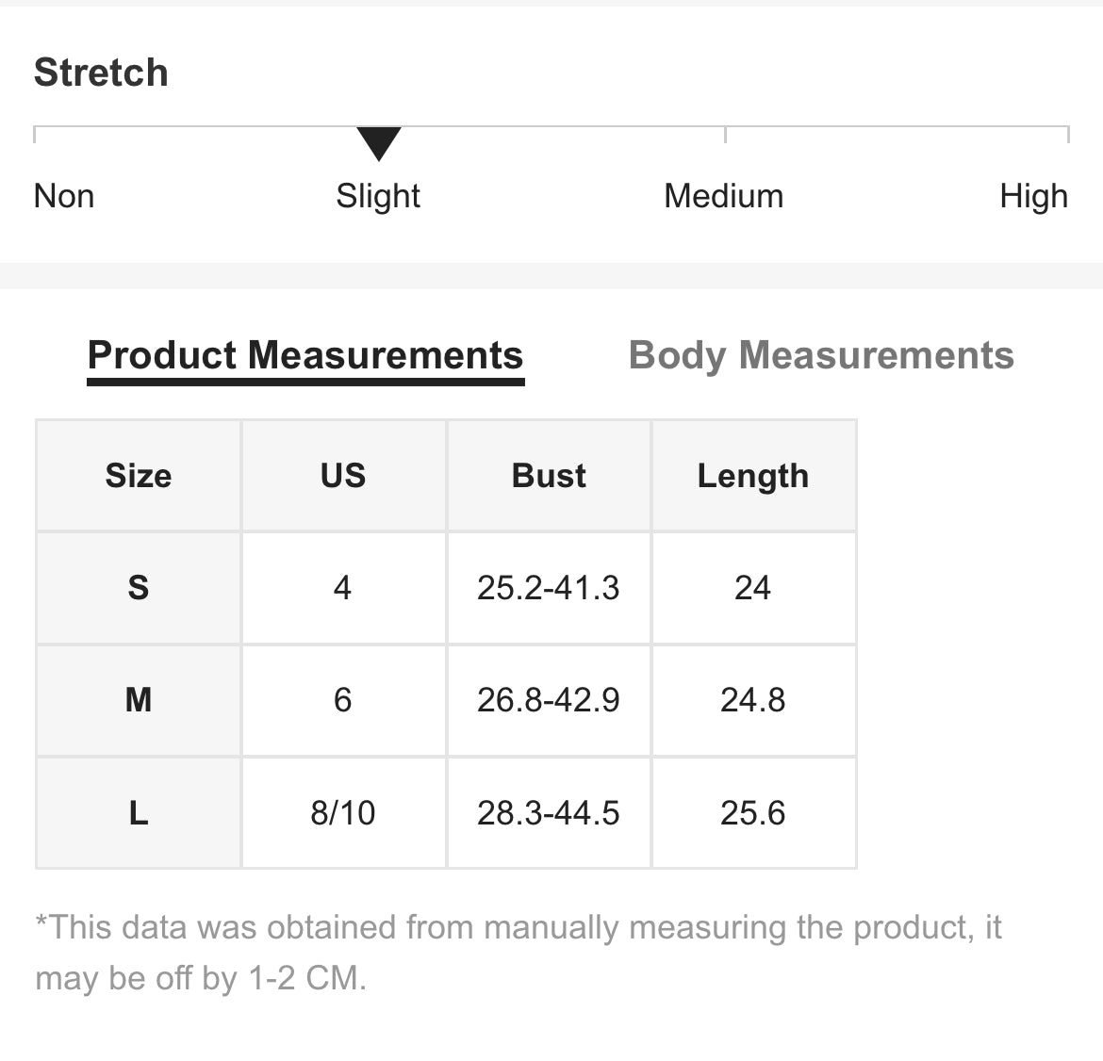
Task: Click the Medium stretch label
Action: click(723, 196)
